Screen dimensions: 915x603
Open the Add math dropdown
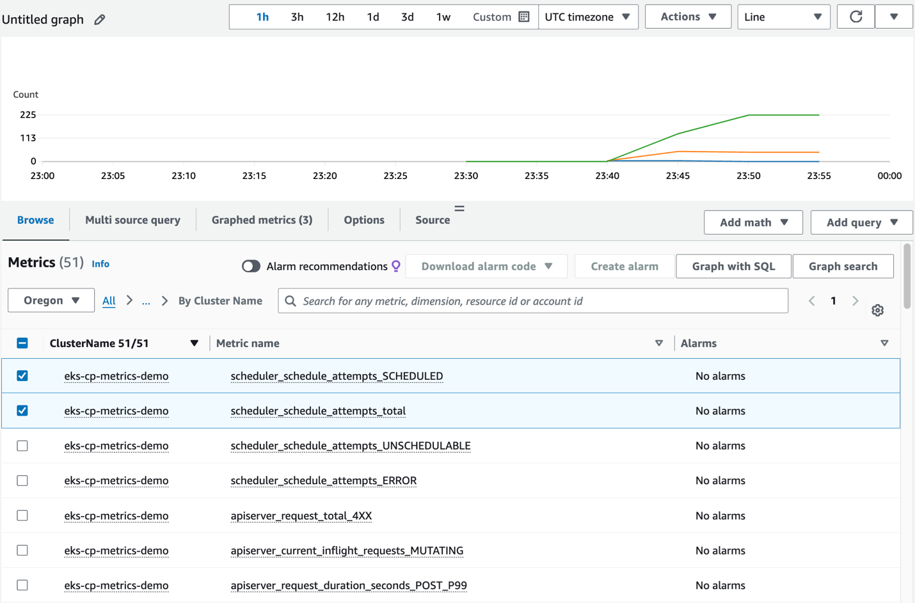point(753,222)
